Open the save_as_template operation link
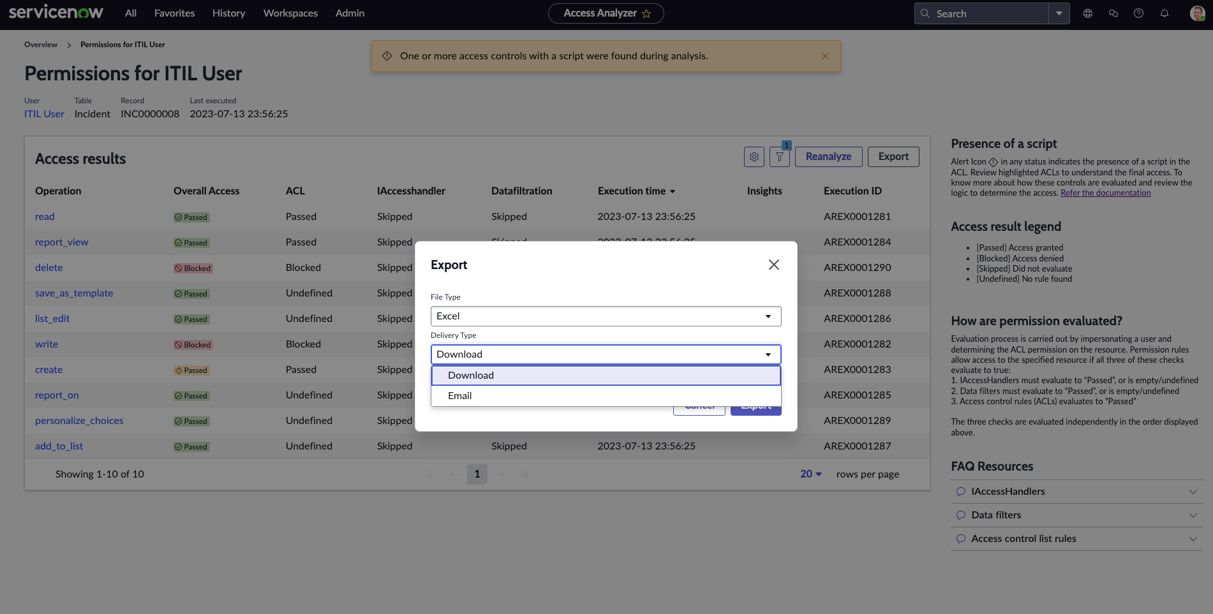1213x614 pixels. [x=74, y=293]
